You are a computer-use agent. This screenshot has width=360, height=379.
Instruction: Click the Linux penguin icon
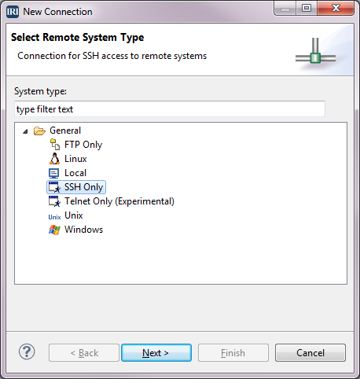click(54, 159)
